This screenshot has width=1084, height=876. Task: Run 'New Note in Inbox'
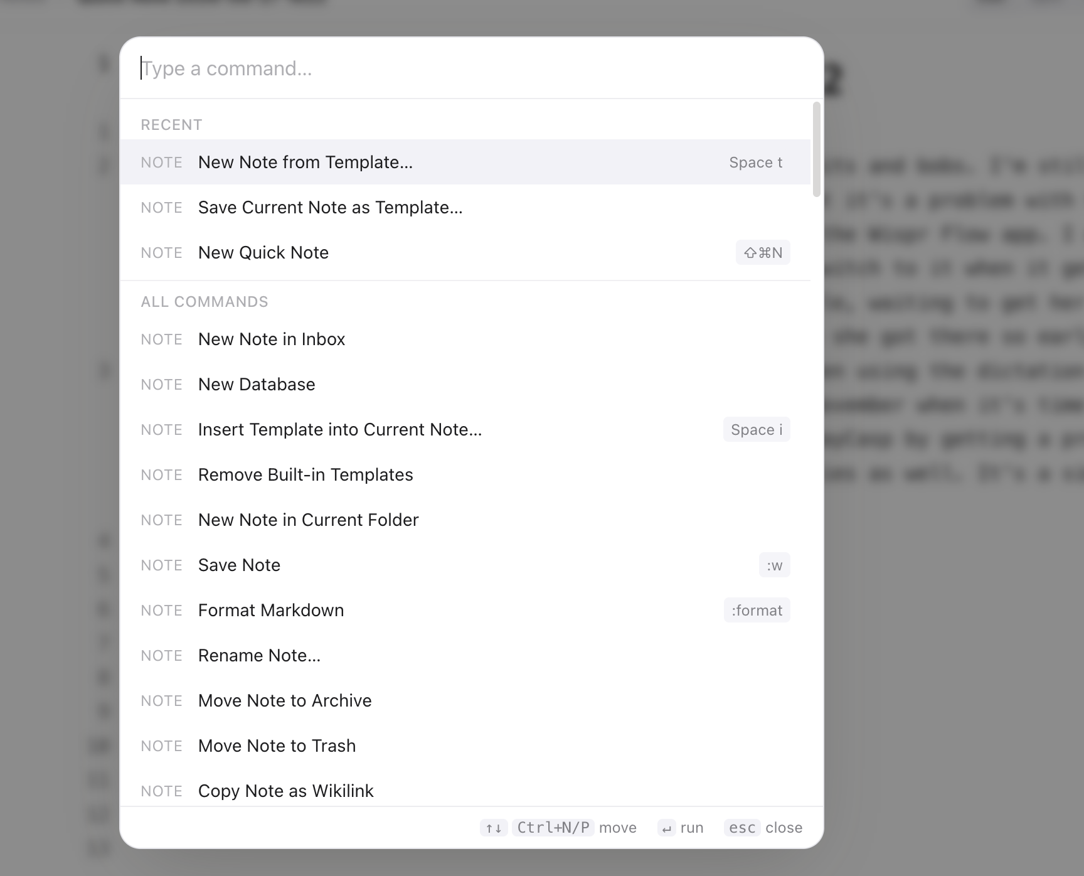click(465, 339)
